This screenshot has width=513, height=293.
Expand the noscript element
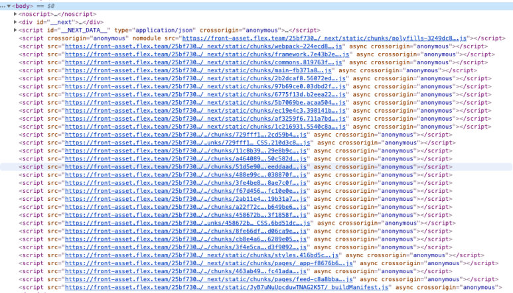point(15,13)
